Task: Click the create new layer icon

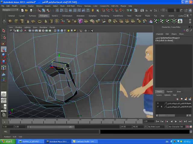Action: pos(186,99)
